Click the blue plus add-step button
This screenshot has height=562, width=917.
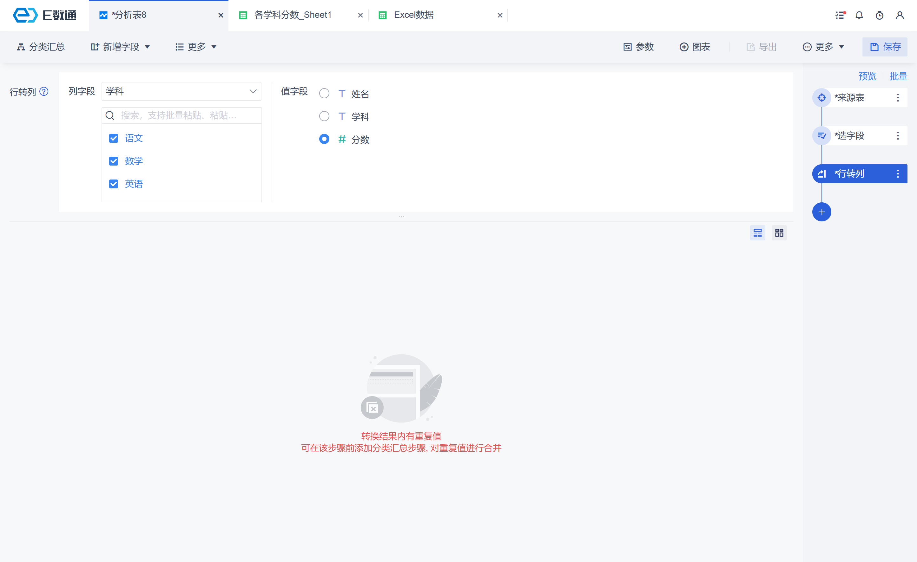point(821,212)
